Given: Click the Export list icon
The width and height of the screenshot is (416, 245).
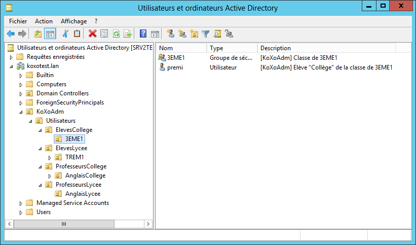Looking at the screenshot, I should [128, 34].
